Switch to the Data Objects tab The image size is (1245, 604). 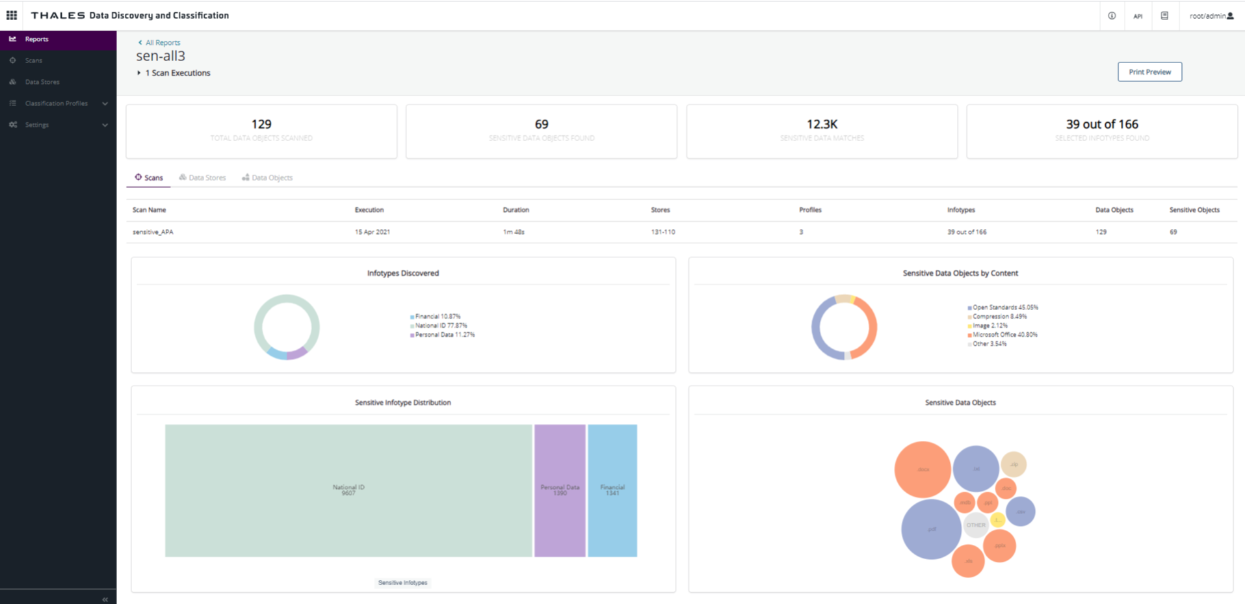pos(267,177)
